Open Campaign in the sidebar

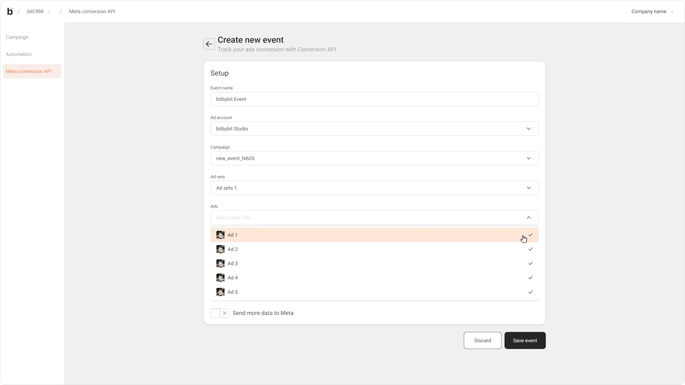(x=17, y=37)
